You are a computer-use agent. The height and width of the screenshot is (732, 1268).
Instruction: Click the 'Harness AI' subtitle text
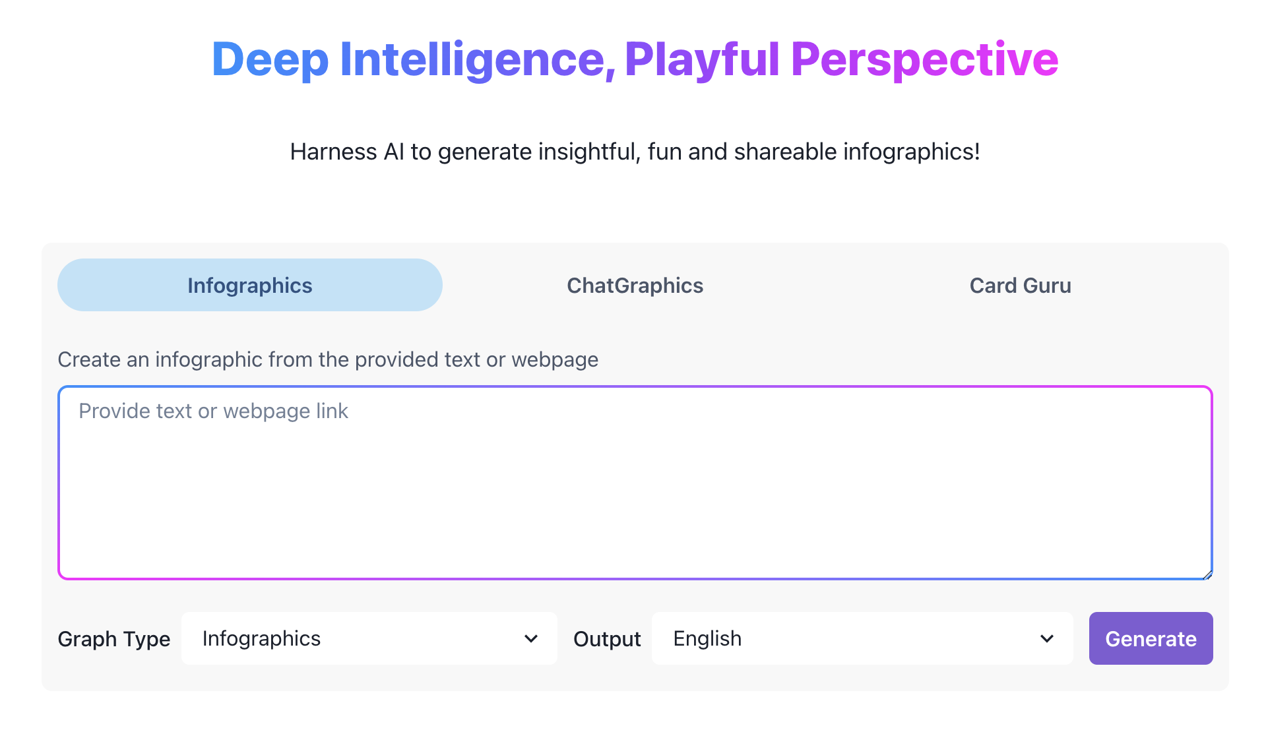tap(634, 151)
